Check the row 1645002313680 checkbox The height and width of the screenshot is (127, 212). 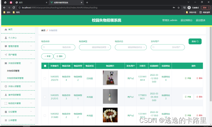point(45,115)
